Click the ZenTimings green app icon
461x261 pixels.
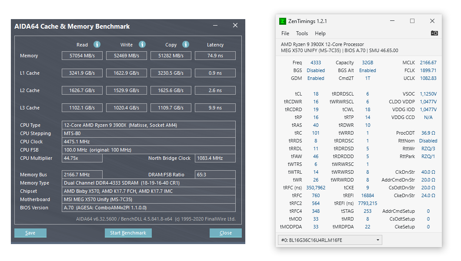pos(283,21)
